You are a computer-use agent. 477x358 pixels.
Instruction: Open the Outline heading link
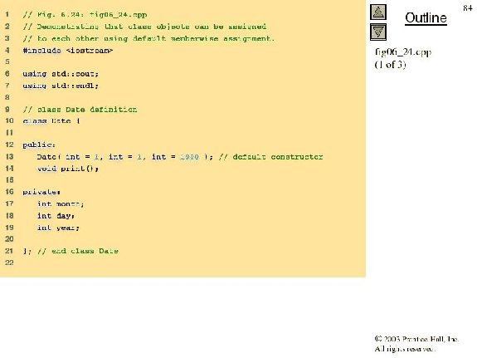426,17
